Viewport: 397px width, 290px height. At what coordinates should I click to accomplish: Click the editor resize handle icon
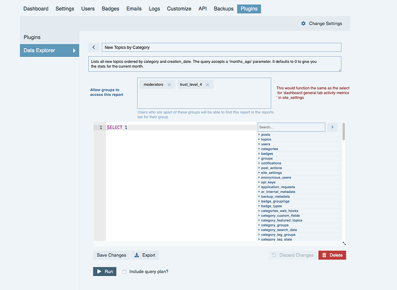point(344,244)
